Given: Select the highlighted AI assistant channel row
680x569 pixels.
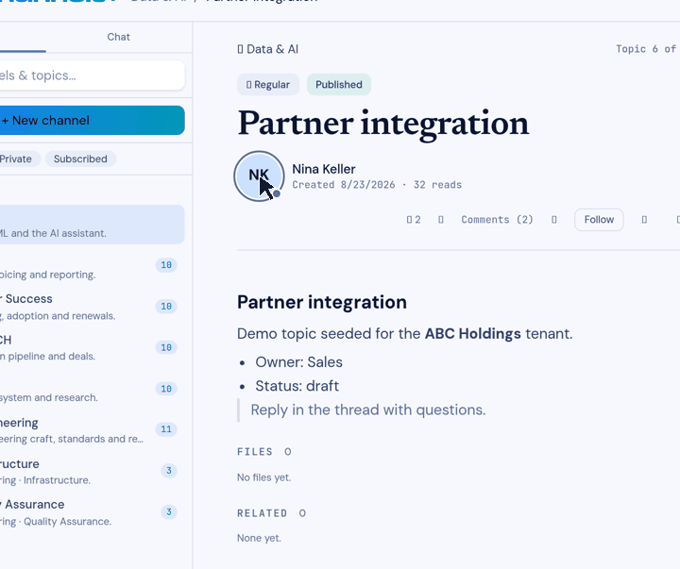Looking at the screenshot, I should (x=90, y=225).
